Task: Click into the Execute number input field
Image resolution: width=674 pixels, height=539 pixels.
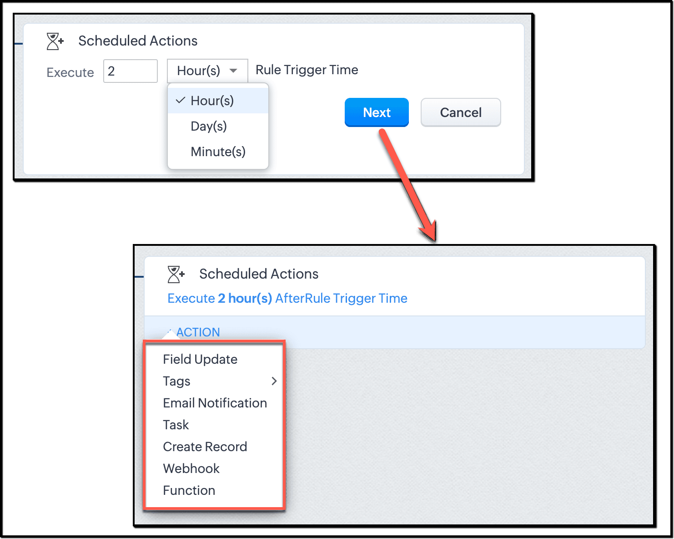Action: pyautogui.click(x=131, y=71)
